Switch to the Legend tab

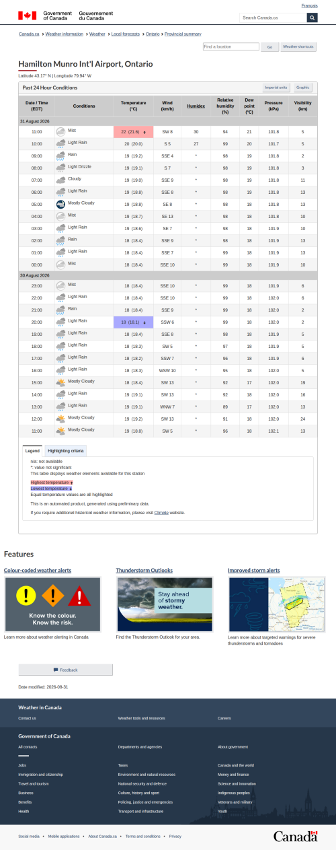[32, 450]
